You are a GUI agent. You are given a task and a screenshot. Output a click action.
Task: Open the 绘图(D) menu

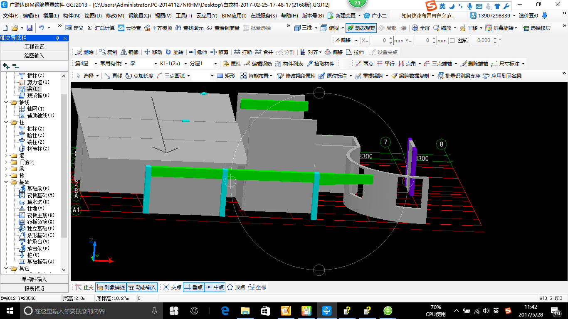coord(93,16)
